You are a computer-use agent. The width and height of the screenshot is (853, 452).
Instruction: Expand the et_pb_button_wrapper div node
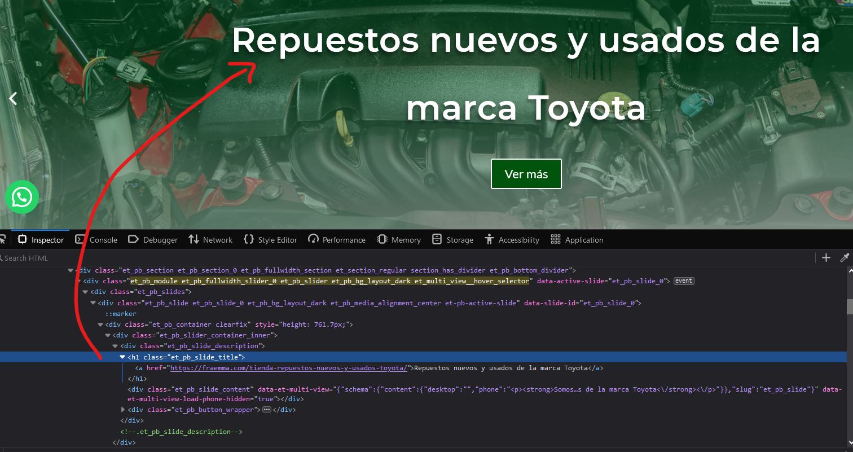click(x=123, y=410)
